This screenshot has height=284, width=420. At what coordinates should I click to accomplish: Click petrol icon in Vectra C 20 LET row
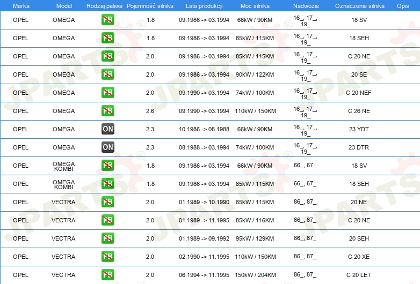107,275
